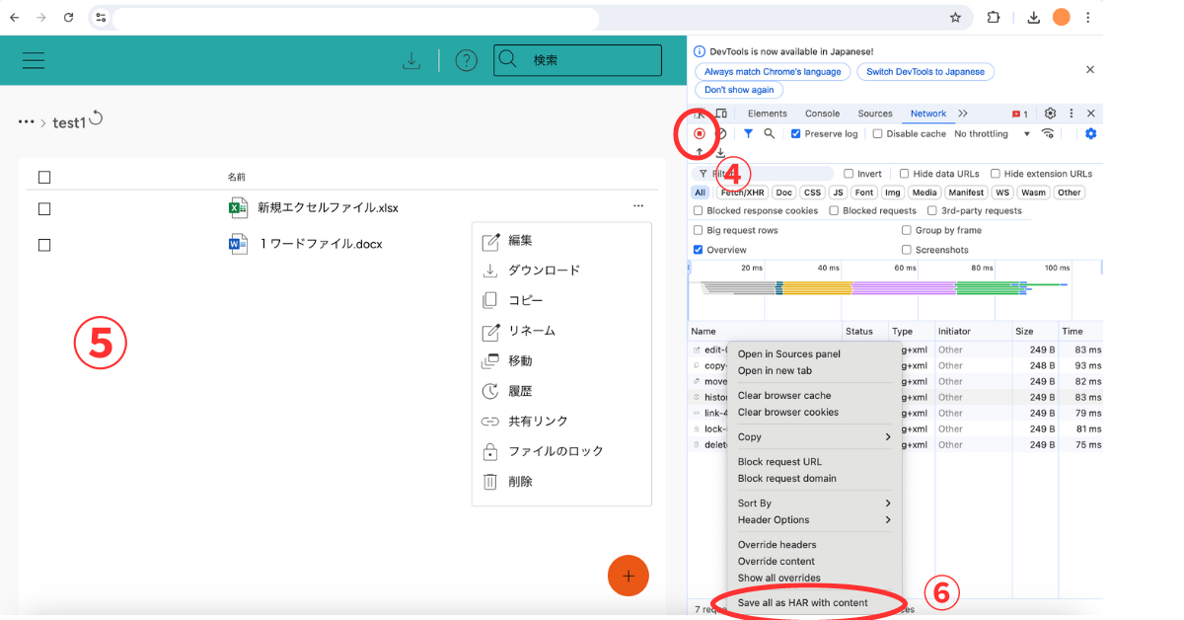Switch to the Console tab
Screen dimensions: 1184x620
822,114
